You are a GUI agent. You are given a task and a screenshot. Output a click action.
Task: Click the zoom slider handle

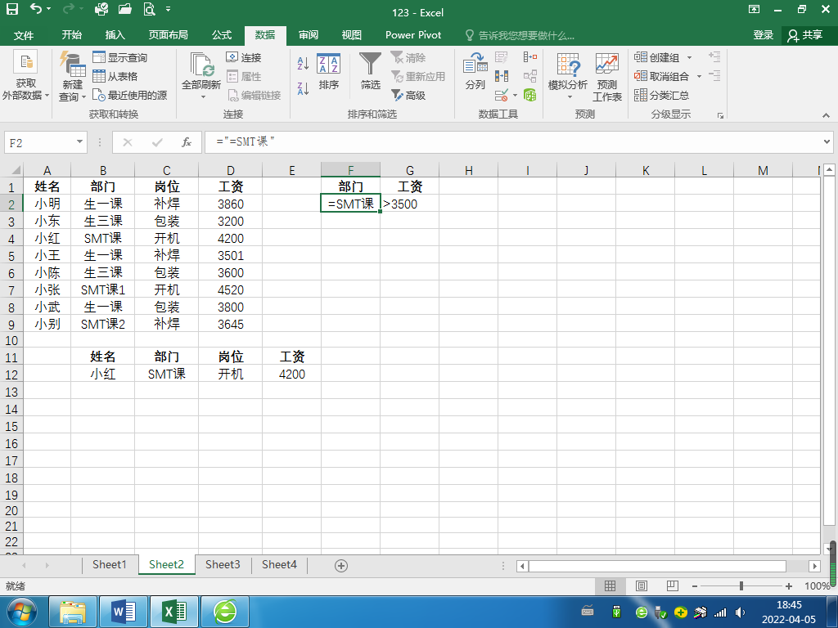741,586
